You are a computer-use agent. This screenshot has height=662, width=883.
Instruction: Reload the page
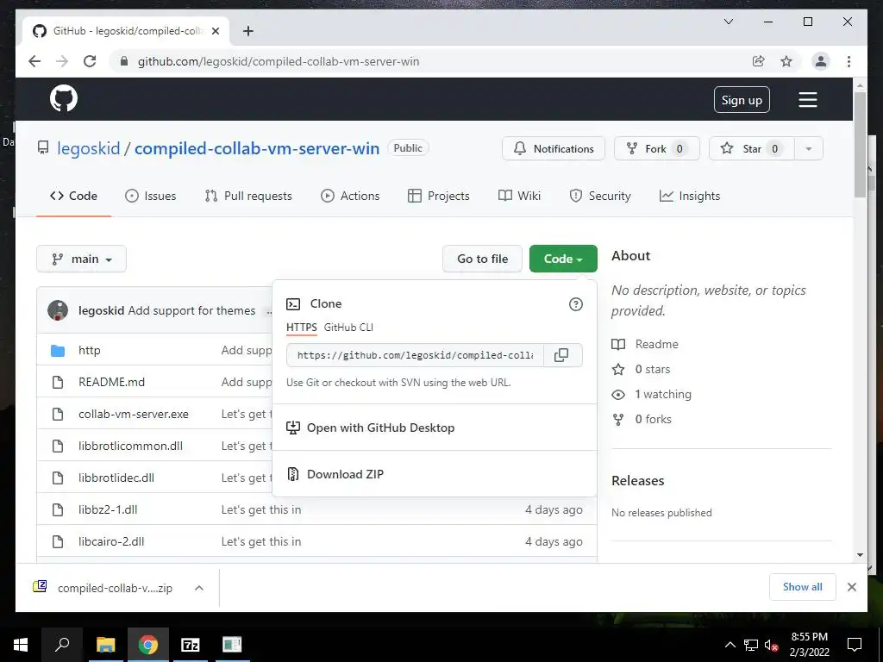pyautogui.click(x=90, y=61)
